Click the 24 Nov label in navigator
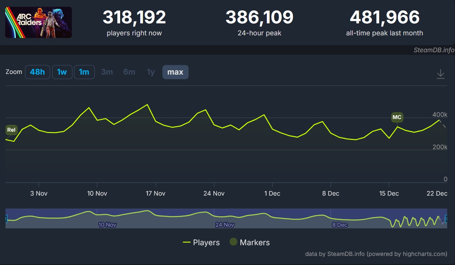Screen dimensions: 455x265 [225, 225]
